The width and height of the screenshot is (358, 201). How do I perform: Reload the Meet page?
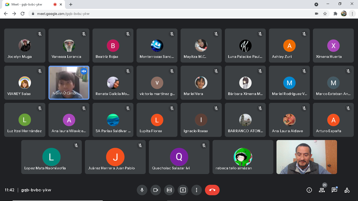tap(23, 14)
